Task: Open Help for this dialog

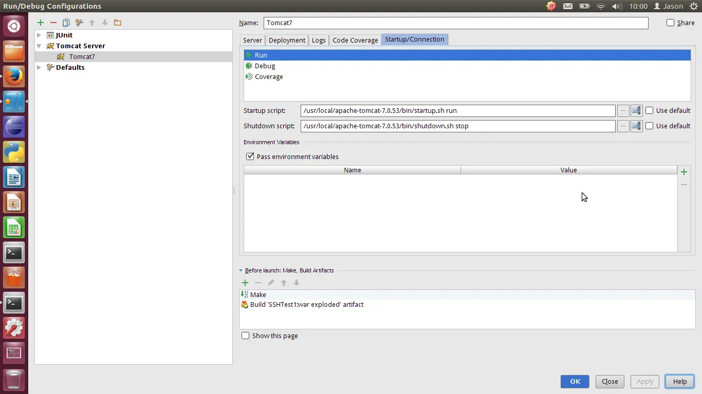Action: pyautogui.click(x=680, y=381)
